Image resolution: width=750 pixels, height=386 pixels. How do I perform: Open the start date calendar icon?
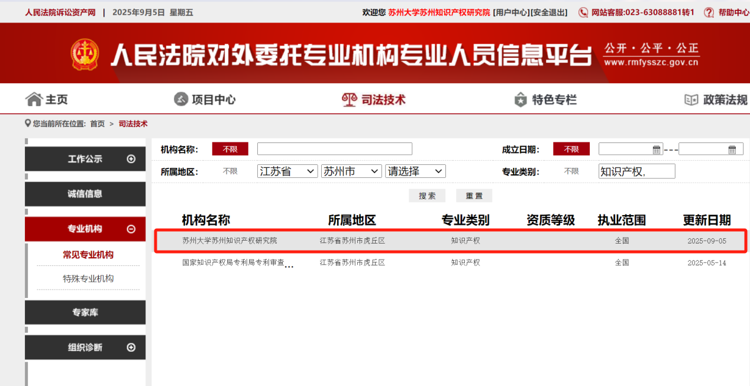point(657,150)
